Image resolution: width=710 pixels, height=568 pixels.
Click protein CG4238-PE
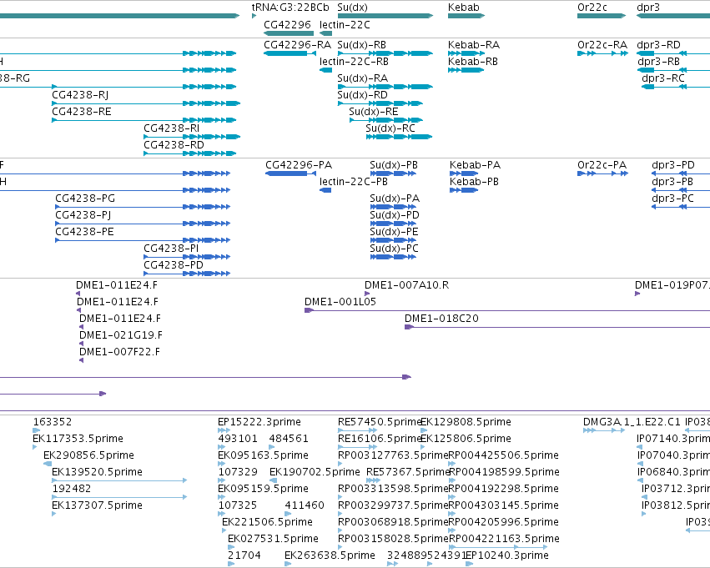[143, 240]
